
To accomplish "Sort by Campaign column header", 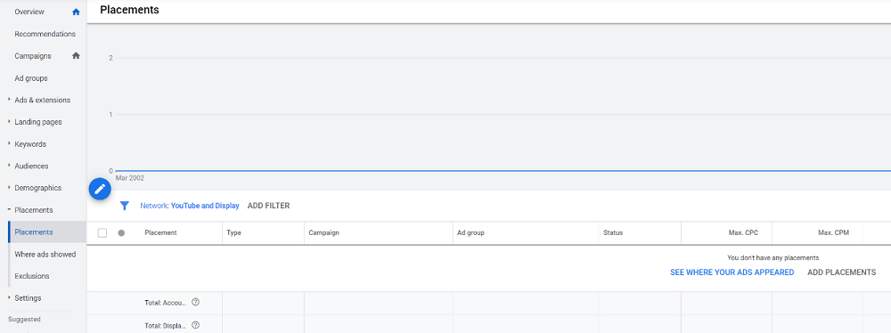I will [x=324, y=233].
